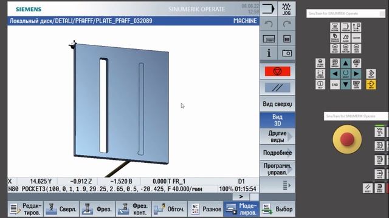Toggle JOG mode on machine control panel

pyautogui.click(x=379, y=131)
